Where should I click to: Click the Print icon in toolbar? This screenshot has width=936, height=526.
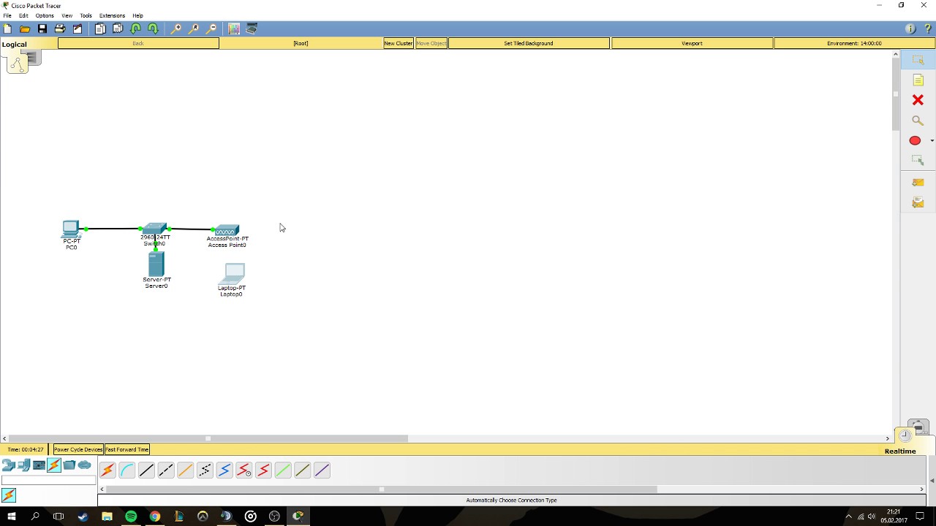60,28
